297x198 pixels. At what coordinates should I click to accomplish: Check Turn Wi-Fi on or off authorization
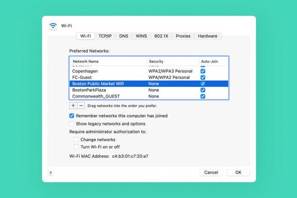(x=76, y=147)
